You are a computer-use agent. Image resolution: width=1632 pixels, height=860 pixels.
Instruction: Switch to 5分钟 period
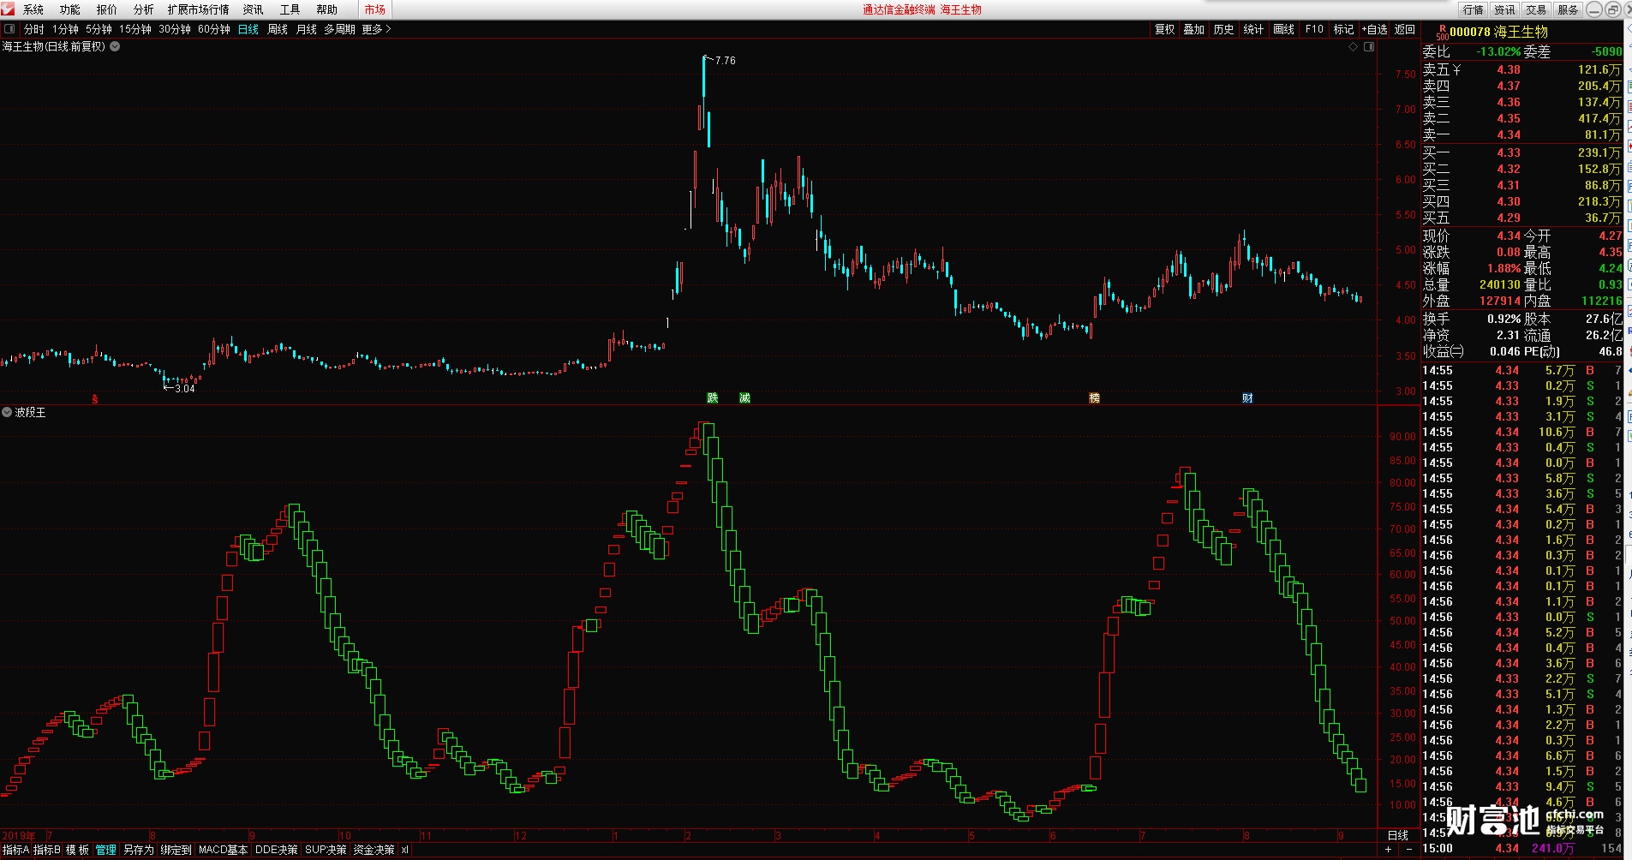(x=99, y=29)
